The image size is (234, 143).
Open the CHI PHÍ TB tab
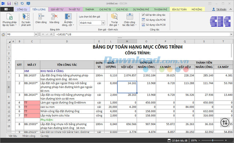[x=105, y=9]
